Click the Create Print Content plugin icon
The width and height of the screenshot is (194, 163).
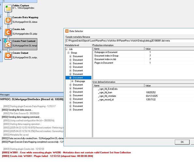pyautogui.click(x=8, y=44)
